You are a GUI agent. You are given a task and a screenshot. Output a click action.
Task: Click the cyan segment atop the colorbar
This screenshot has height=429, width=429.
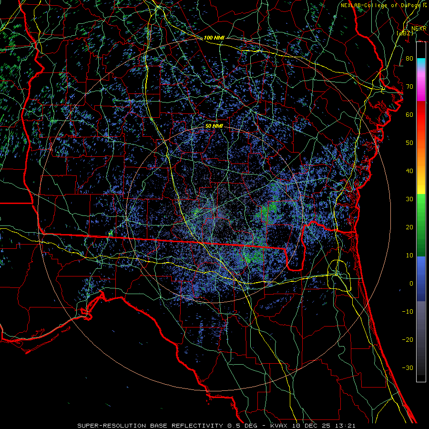[421, 63]
